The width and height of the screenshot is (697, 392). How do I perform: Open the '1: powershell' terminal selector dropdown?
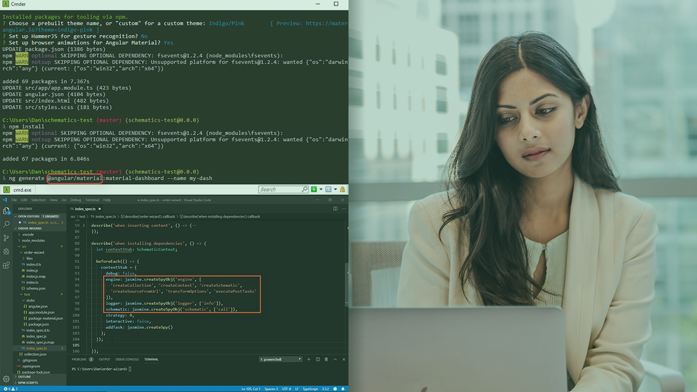point(280,359)
